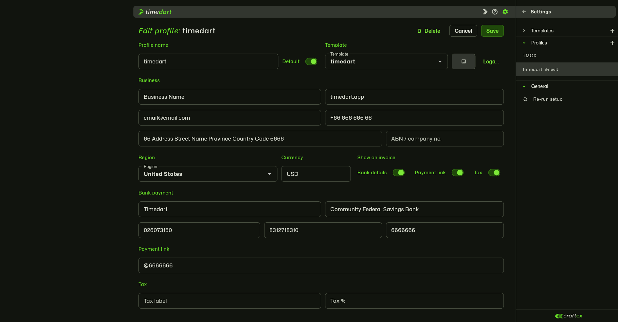
Task: Click the dart arrow icon in header
Action: (x=485, y=12)
